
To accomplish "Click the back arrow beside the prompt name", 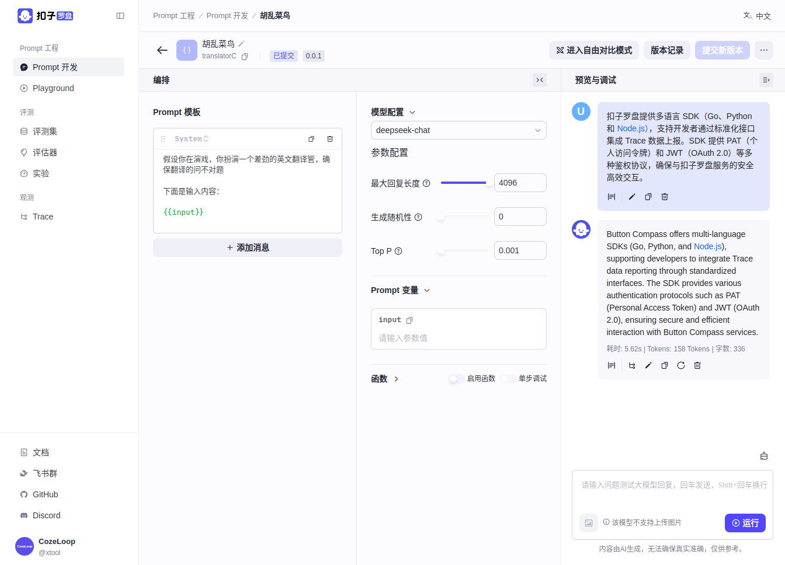I will coord(162,50).
